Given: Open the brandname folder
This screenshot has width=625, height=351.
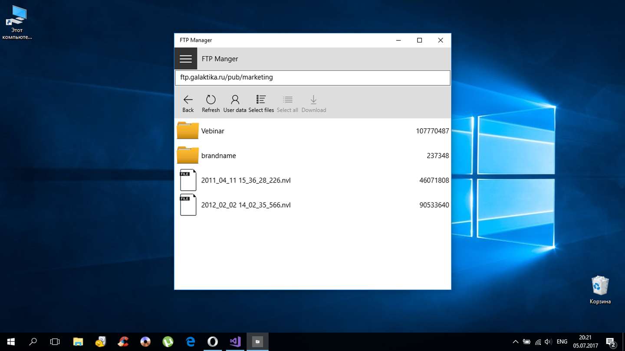Looking at the screenshot, I should pos(218,156).
